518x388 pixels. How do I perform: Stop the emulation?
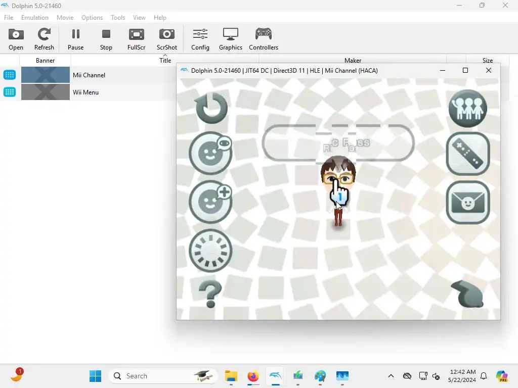coord(106,39)
